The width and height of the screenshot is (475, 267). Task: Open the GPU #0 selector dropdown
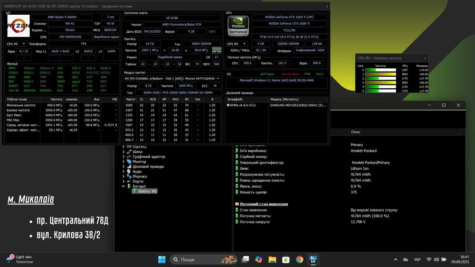point(237,44)
